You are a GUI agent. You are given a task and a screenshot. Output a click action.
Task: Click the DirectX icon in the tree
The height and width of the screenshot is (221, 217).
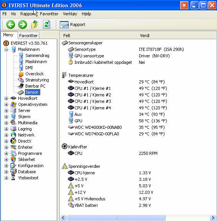[13, 141]
